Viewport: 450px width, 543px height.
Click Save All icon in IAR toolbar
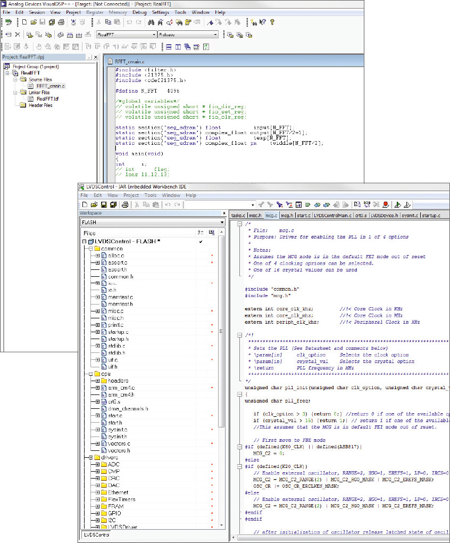pos(113,204)
